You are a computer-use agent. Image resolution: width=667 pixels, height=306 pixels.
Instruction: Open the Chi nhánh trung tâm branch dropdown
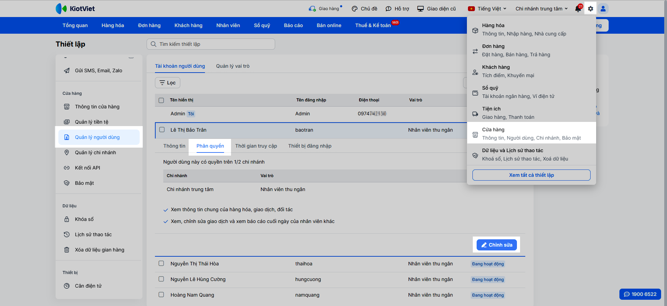[542, 9]
